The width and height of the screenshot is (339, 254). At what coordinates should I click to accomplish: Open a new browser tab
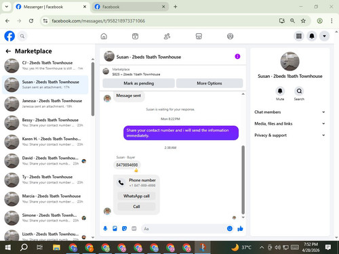click(176, 7)
